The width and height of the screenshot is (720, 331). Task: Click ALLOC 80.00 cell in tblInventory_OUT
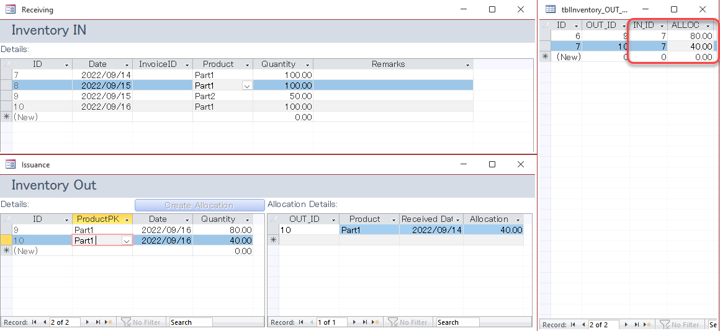[x=691, y=36]
